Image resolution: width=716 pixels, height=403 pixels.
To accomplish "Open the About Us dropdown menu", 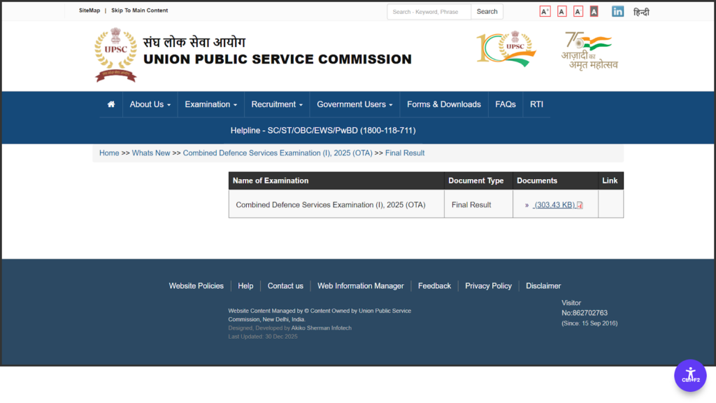I will point(149,104).
